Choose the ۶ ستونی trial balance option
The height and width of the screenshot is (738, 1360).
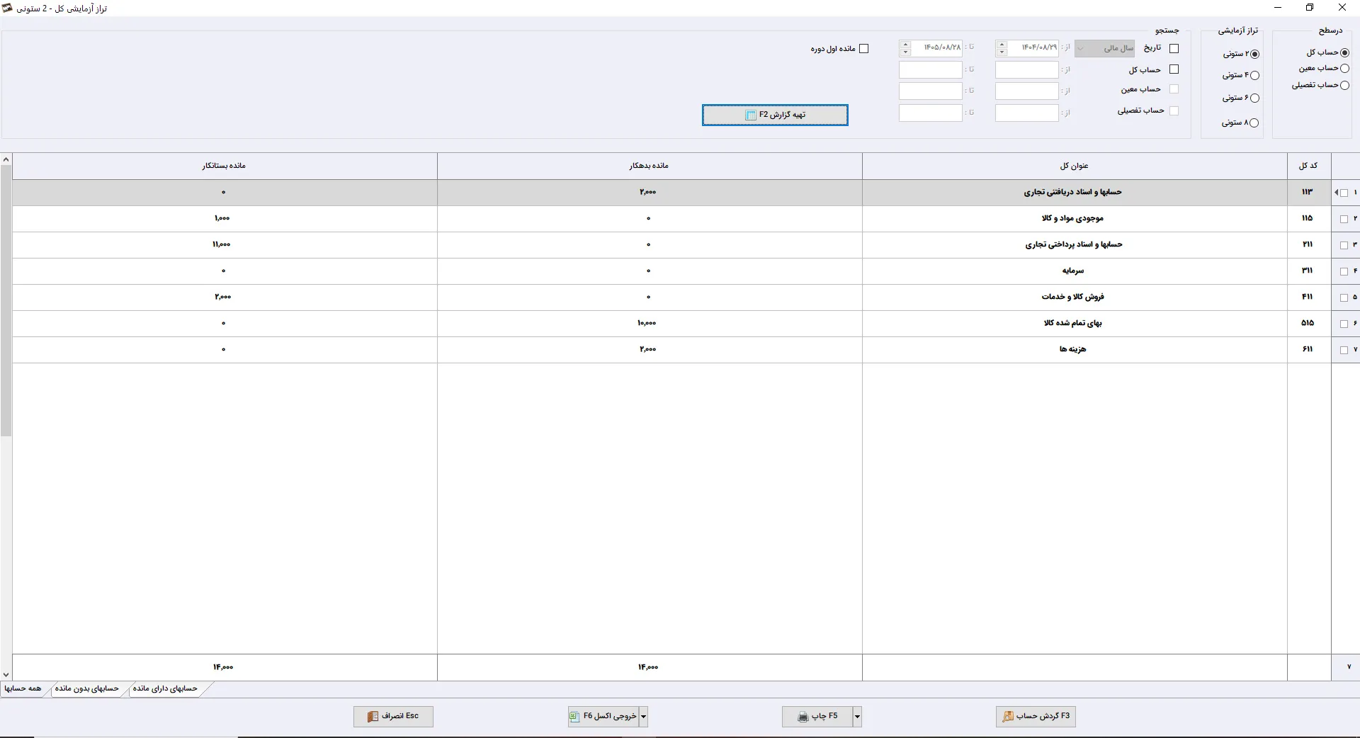pos(1254,98)
